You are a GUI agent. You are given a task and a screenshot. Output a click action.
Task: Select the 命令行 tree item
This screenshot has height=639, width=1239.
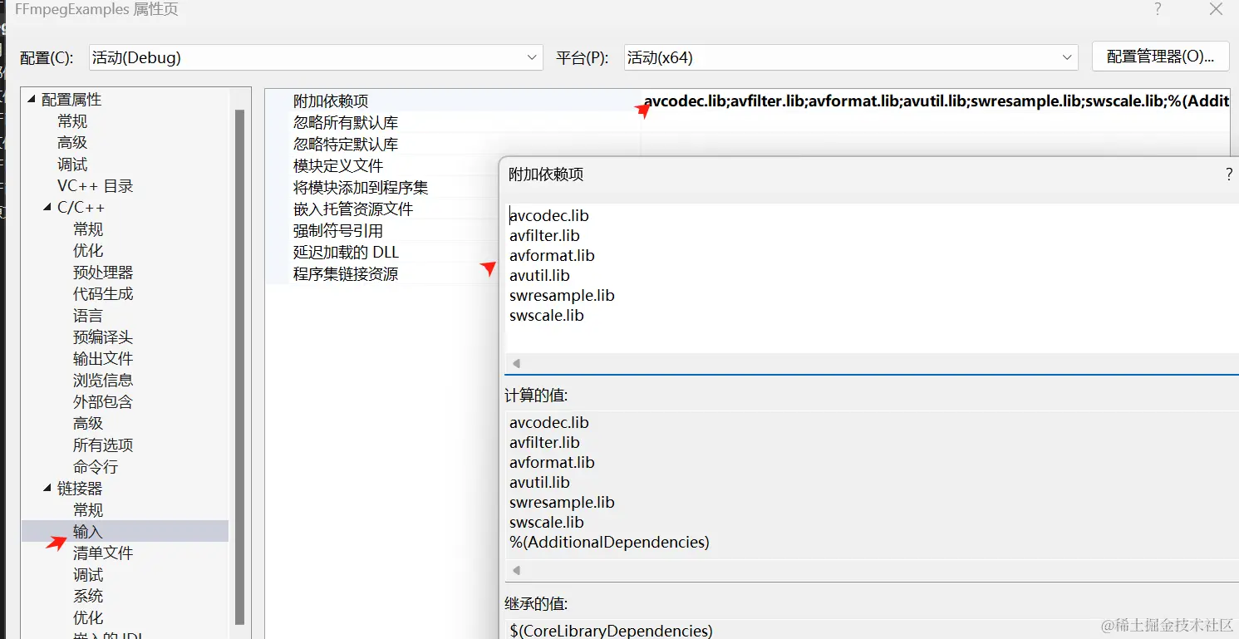coord(96,467)
